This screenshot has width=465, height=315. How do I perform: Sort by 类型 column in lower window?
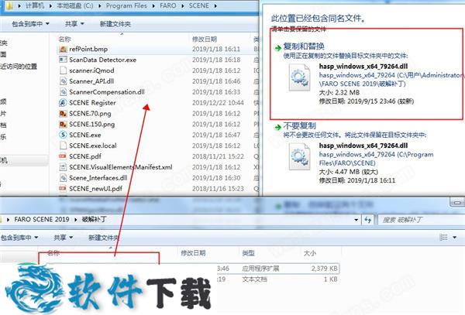(x=248, y=253)
